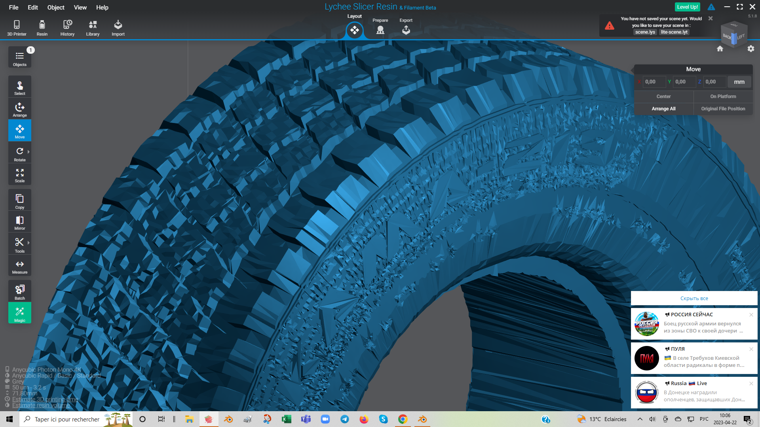Open the view cube settings gear
Screen dimensions: 760x427
point(750,49)
